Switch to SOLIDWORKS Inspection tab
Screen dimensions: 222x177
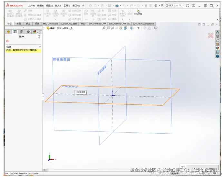(144, 24)
